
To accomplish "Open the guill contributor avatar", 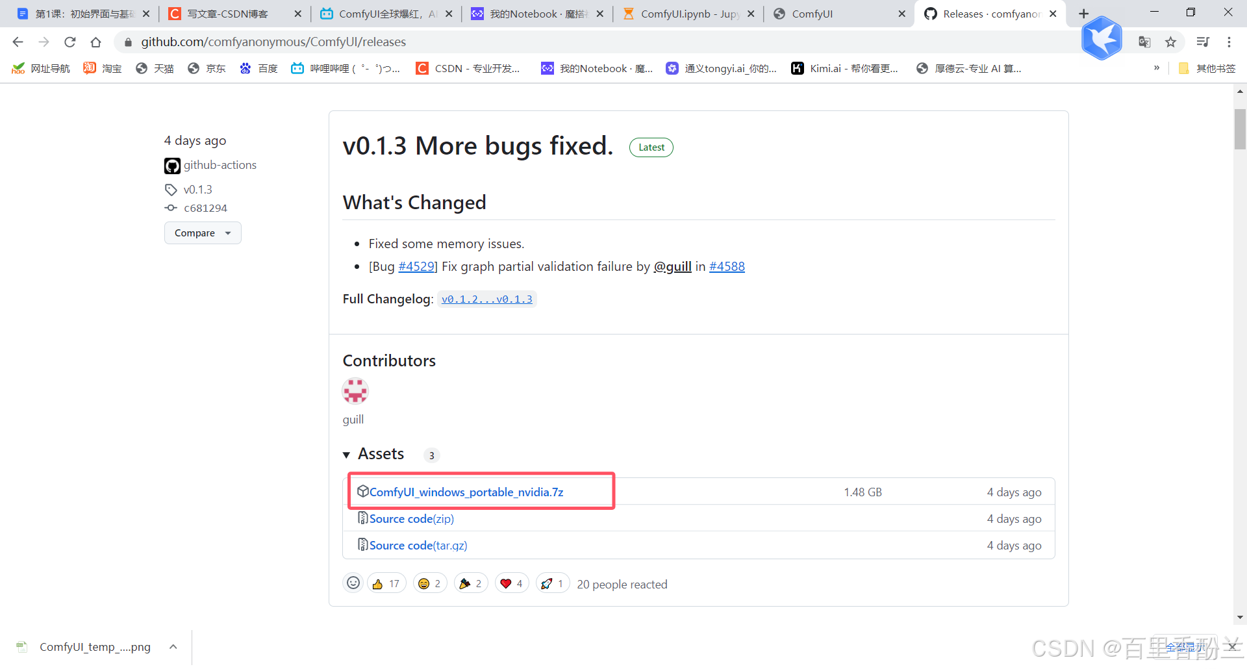I will click(x=355, y=391).
